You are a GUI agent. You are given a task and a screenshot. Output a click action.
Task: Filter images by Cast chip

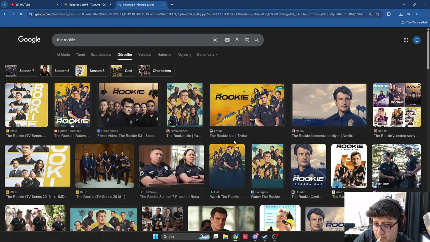pos(123,71)
